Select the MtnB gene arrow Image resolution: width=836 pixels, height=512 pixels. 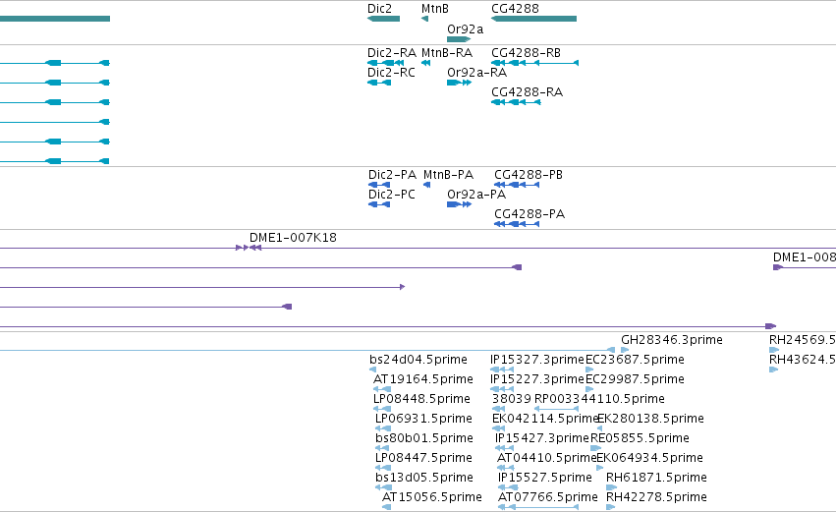[x=424, y=19]
